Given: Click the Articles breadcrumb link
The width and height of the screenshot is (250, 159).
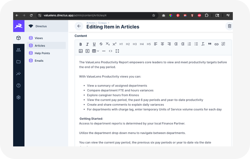Looking at the screenshot, I should pyautogui.click(x=91, y=23).
